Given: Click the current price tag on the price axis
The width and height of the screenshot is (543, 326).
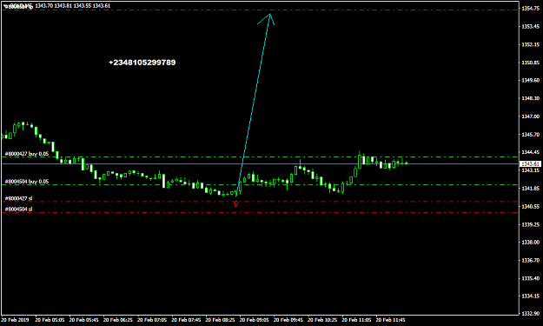Looking at the screenshot, I should (530, 163).
